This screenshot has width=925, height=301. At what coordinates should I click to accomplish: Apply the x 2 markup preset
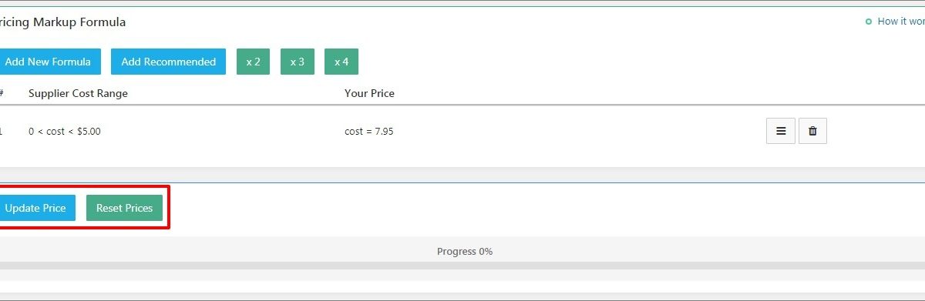[253, 62]
